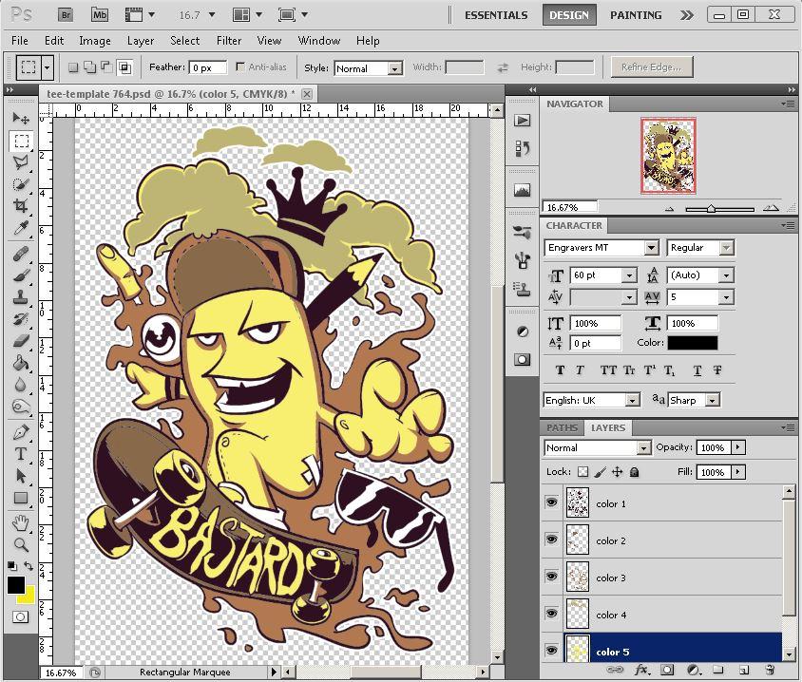Click the zoom percentage field in Navigator
802x682 pixels.
coord(570,206)
